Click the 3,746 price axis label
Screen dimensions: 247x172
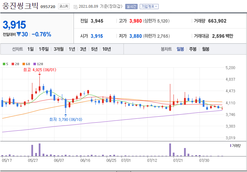(x=230, y=115)
